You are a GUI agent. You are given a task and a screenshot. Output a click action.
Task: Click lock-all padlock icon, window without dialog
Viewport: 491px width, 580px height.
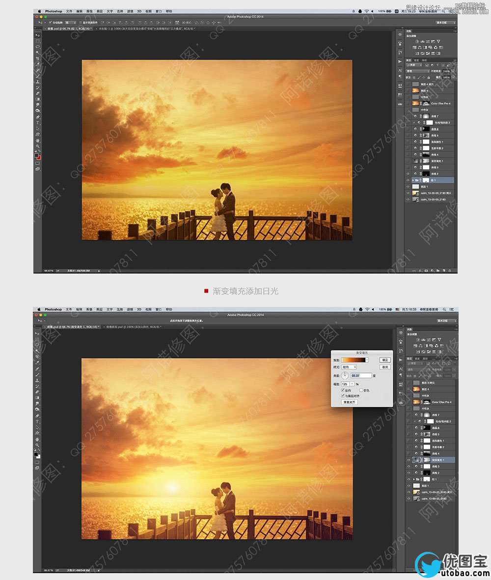click(429, 78)
